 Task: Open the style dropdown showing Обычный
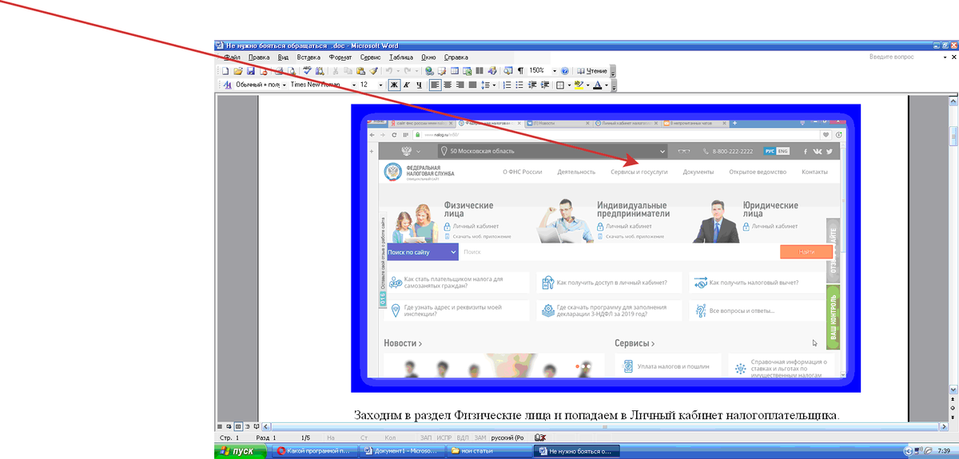tap(284, 85)
